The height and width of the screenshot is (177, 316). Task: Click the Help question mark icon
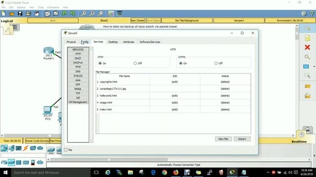312,14
